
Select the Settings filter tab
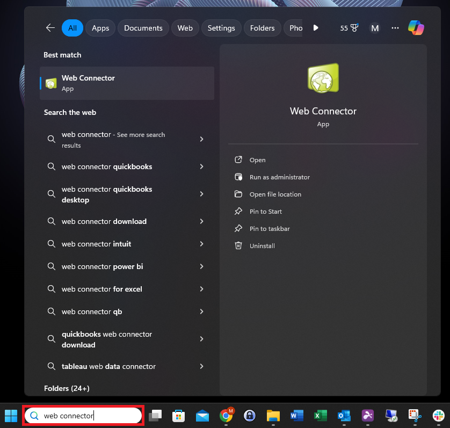click(x=221, y=28)
